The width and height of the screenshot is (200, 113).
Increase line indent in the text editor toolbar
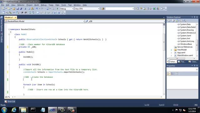pos(26,13)
